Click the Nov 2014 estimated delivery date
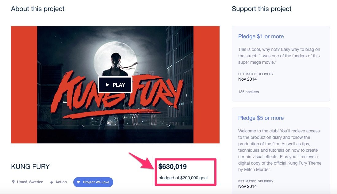Screen dimensions: 337x194 coord(247,79)
